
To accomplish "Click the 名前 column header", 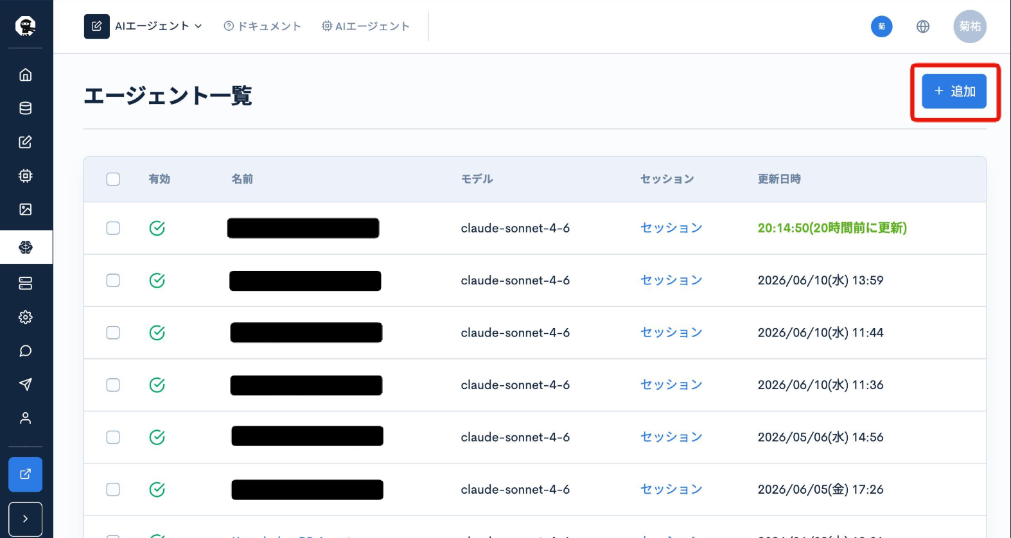I will (x=242, y=179).
